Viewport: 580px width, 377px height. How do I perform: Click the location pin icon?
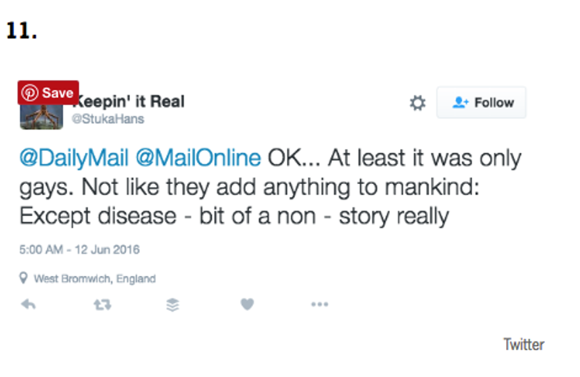click(x=24, y=278)
